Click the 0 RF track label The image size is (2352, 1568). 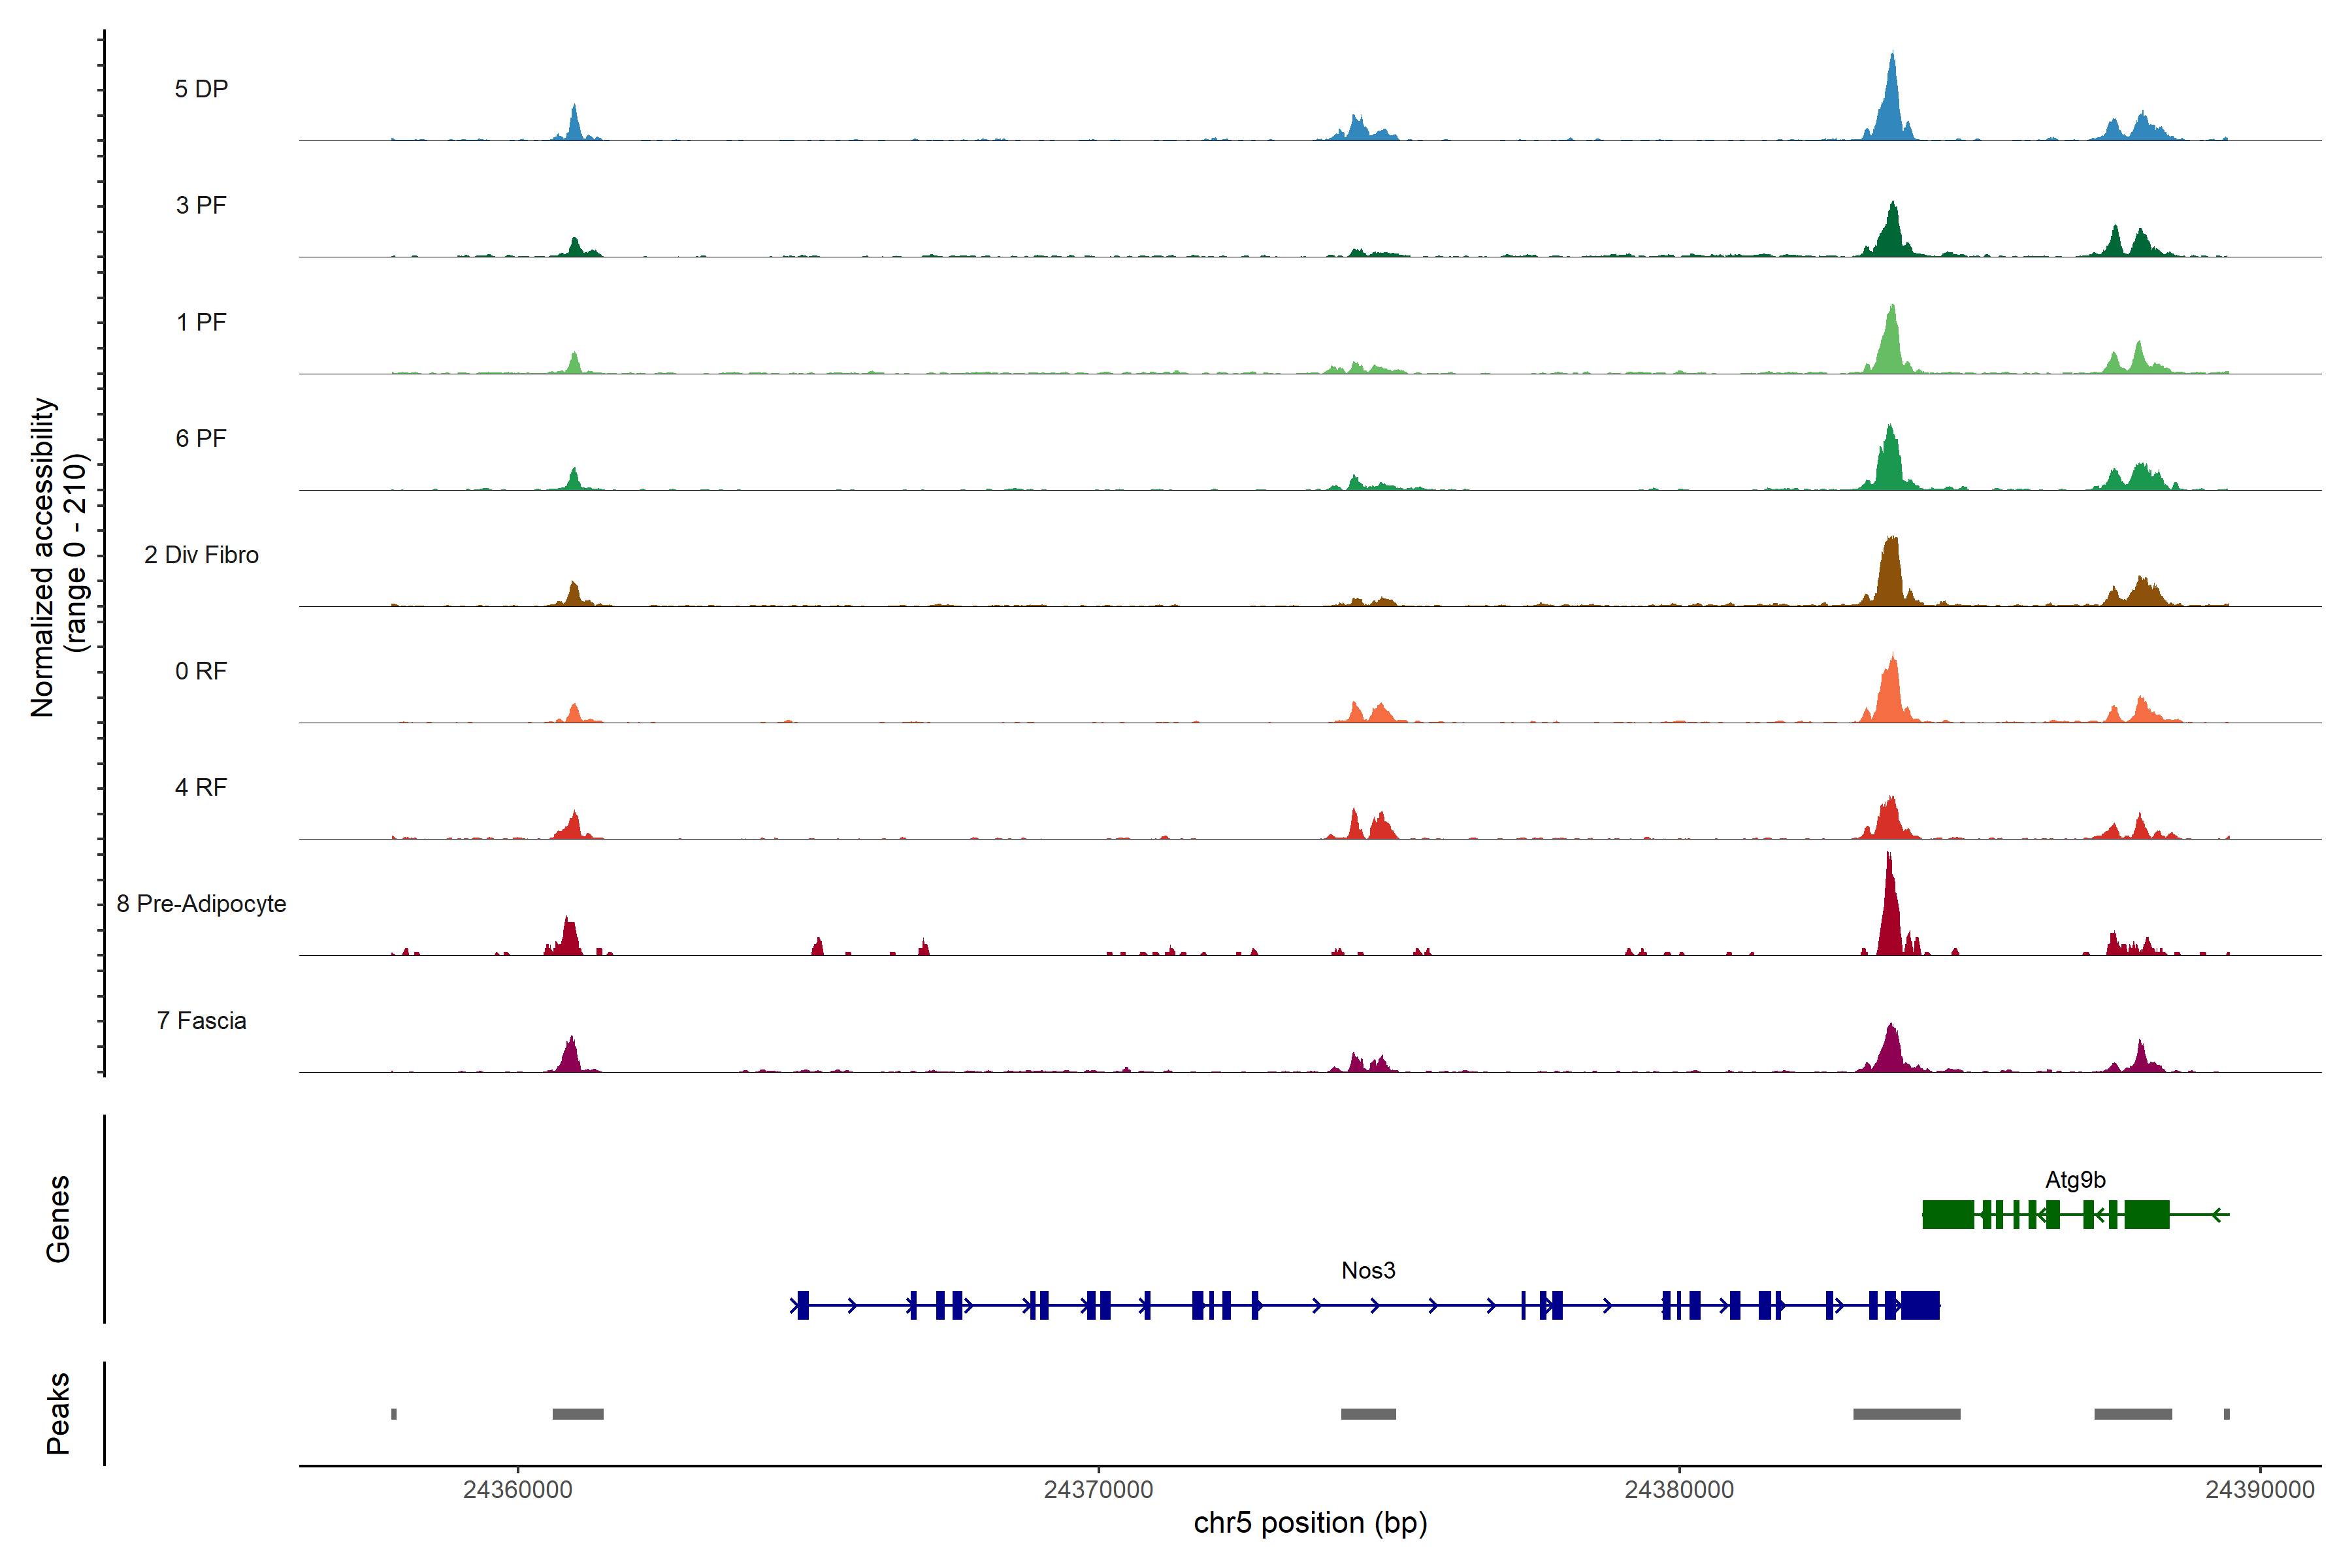click(201, 671)
